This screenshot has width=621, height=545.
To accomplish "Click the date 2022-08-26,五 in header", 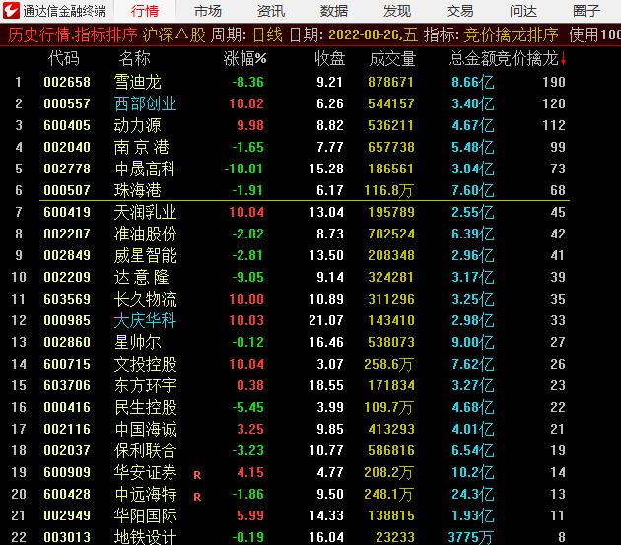I will [373, 35].
